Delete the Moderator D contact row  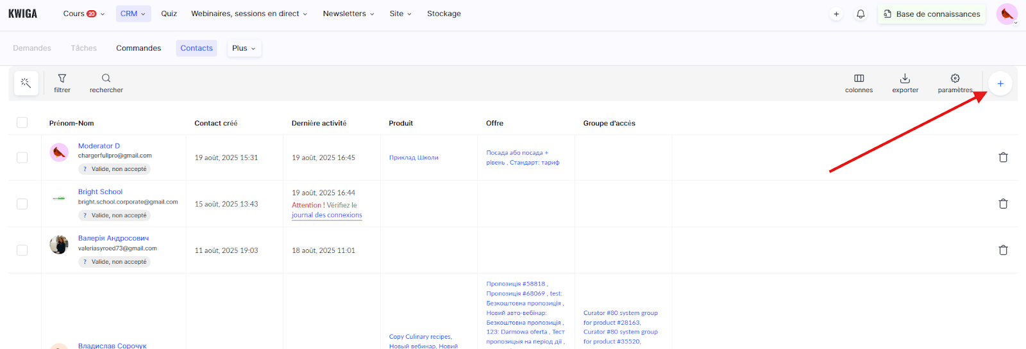coord(1003,158)
